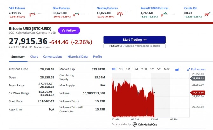
Task: Click the Dow Futures price 33,626.00
Action: click(60, 13)
